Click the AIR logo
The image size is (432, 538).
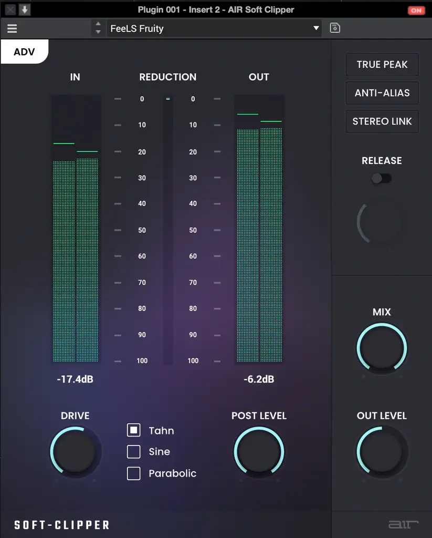[403, 524]
